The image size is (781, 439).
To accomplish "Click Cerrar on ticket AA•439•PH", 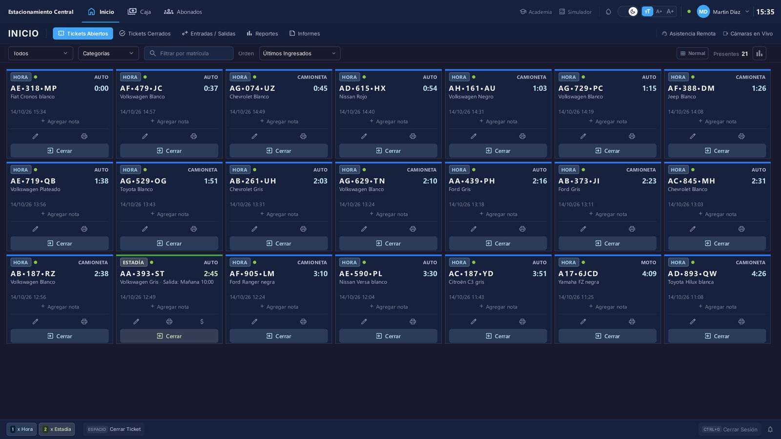I will pyautogui.click(x=498, y=243).
